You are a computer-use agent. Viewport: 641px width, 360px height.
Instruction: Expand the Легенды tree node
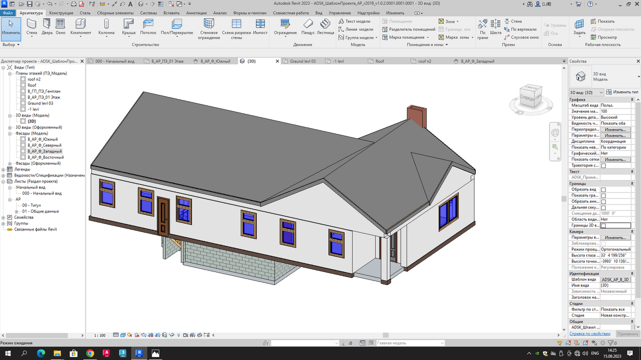pos(4,169)
